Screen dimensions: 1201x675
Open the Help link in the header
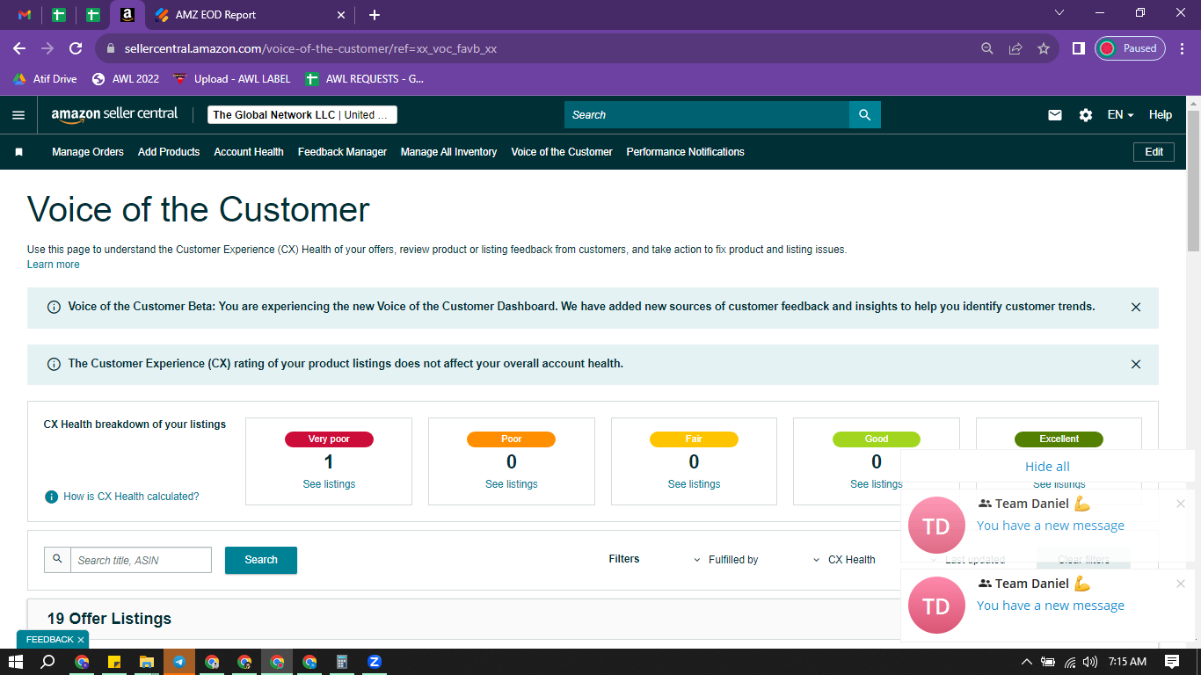pos(1161,115)
